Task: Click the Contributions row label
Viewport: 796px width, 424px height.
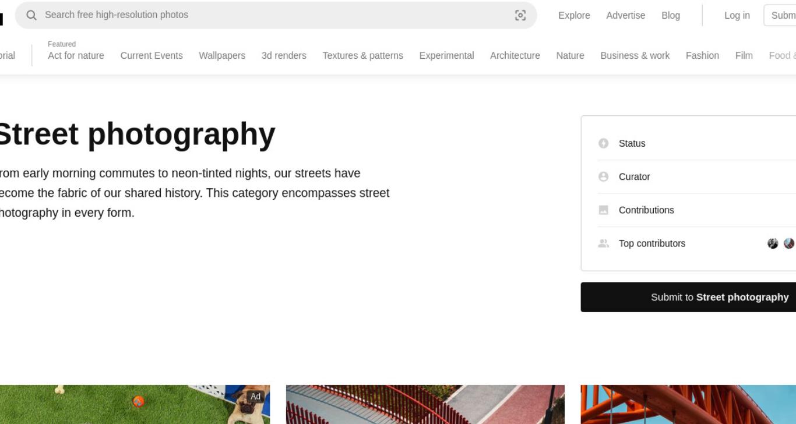Action: [x=646, y=210]
